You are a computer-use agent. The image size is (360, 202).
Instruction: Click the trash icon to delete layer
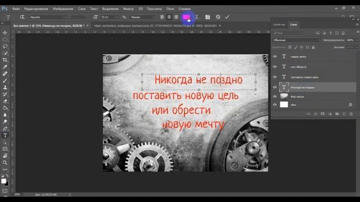351,114
